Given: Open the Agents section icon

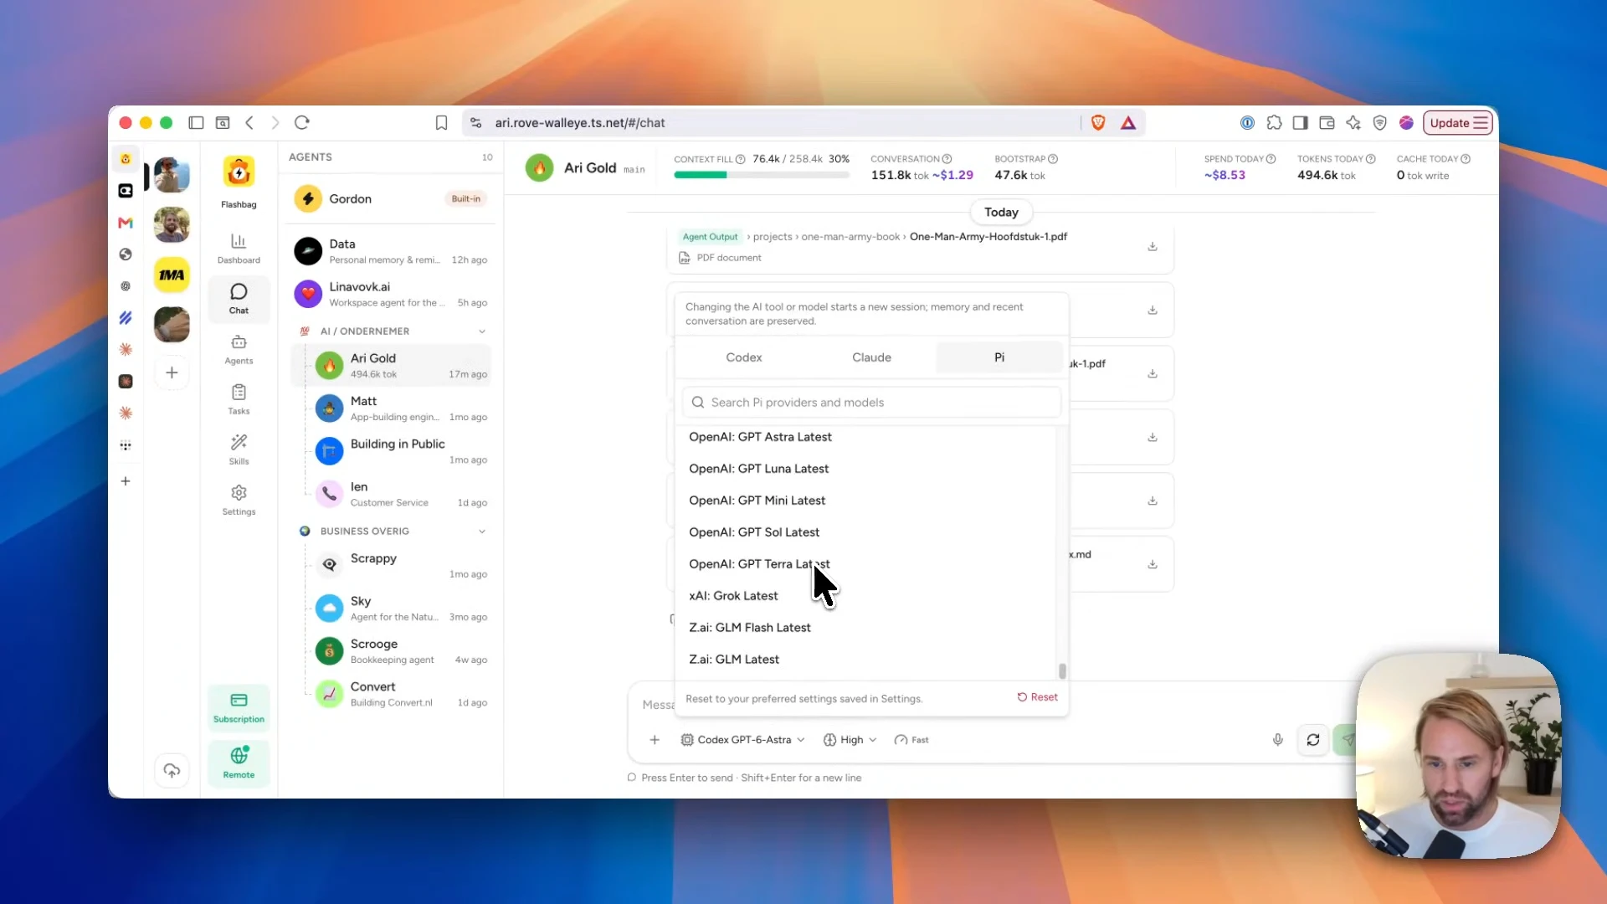Looking at the screenshot, I should pos(239,342).
